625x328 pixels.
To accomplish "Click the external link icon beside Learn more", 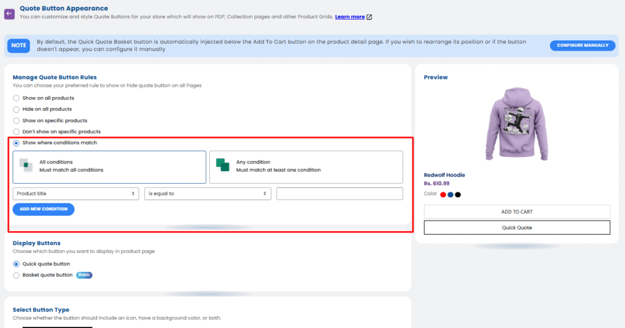I will (369, 17).
